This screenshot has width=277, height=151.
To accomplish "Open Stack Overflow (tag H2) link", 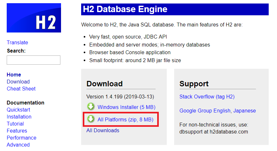I will (207, 97).
